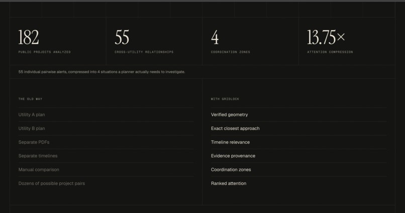Select the 'PUBLIC PROJECTS ANALYZED' label
Screen dimensions: 405x213
(x=44, y=52)
